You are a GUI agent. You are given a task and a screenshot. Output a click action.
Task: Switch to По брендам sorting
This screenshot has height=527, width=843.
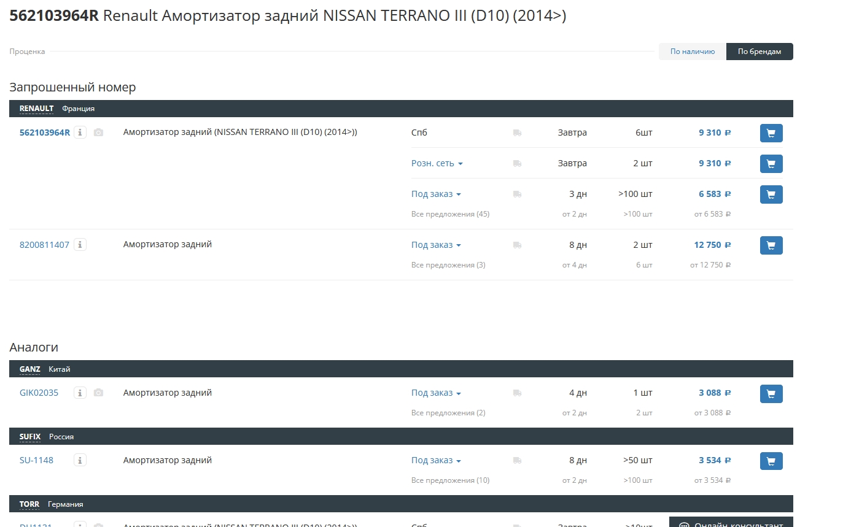(759, 52)
